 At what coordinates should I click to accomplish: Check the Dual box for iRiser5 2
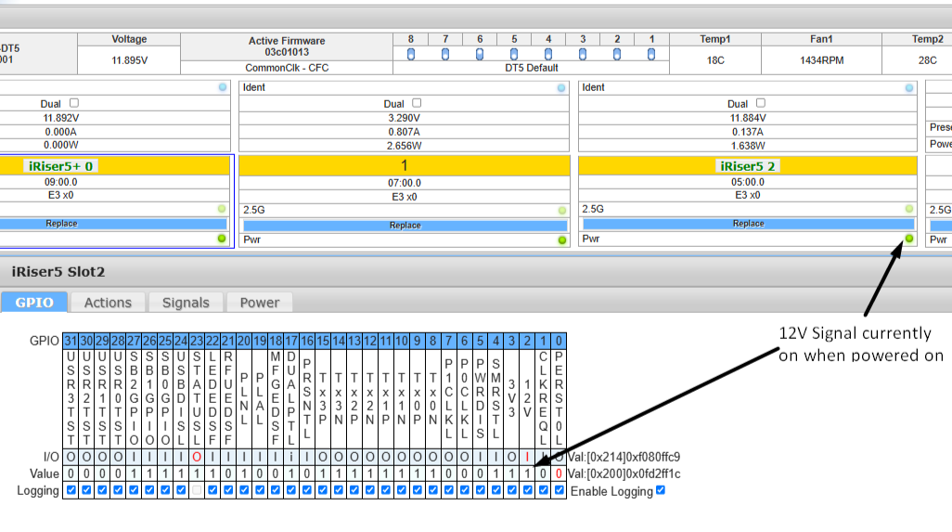(x=761, y=103)
